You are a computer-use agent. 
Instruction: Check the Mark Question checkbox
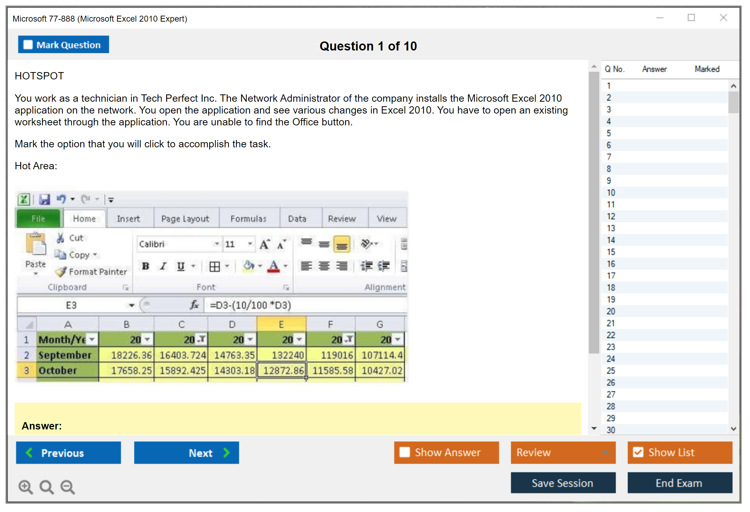point(28,45)
